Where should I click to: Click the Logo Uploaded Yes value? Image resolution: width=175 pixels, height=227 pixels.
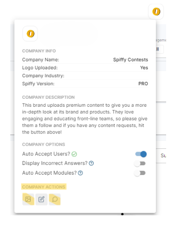coord(144,68)
